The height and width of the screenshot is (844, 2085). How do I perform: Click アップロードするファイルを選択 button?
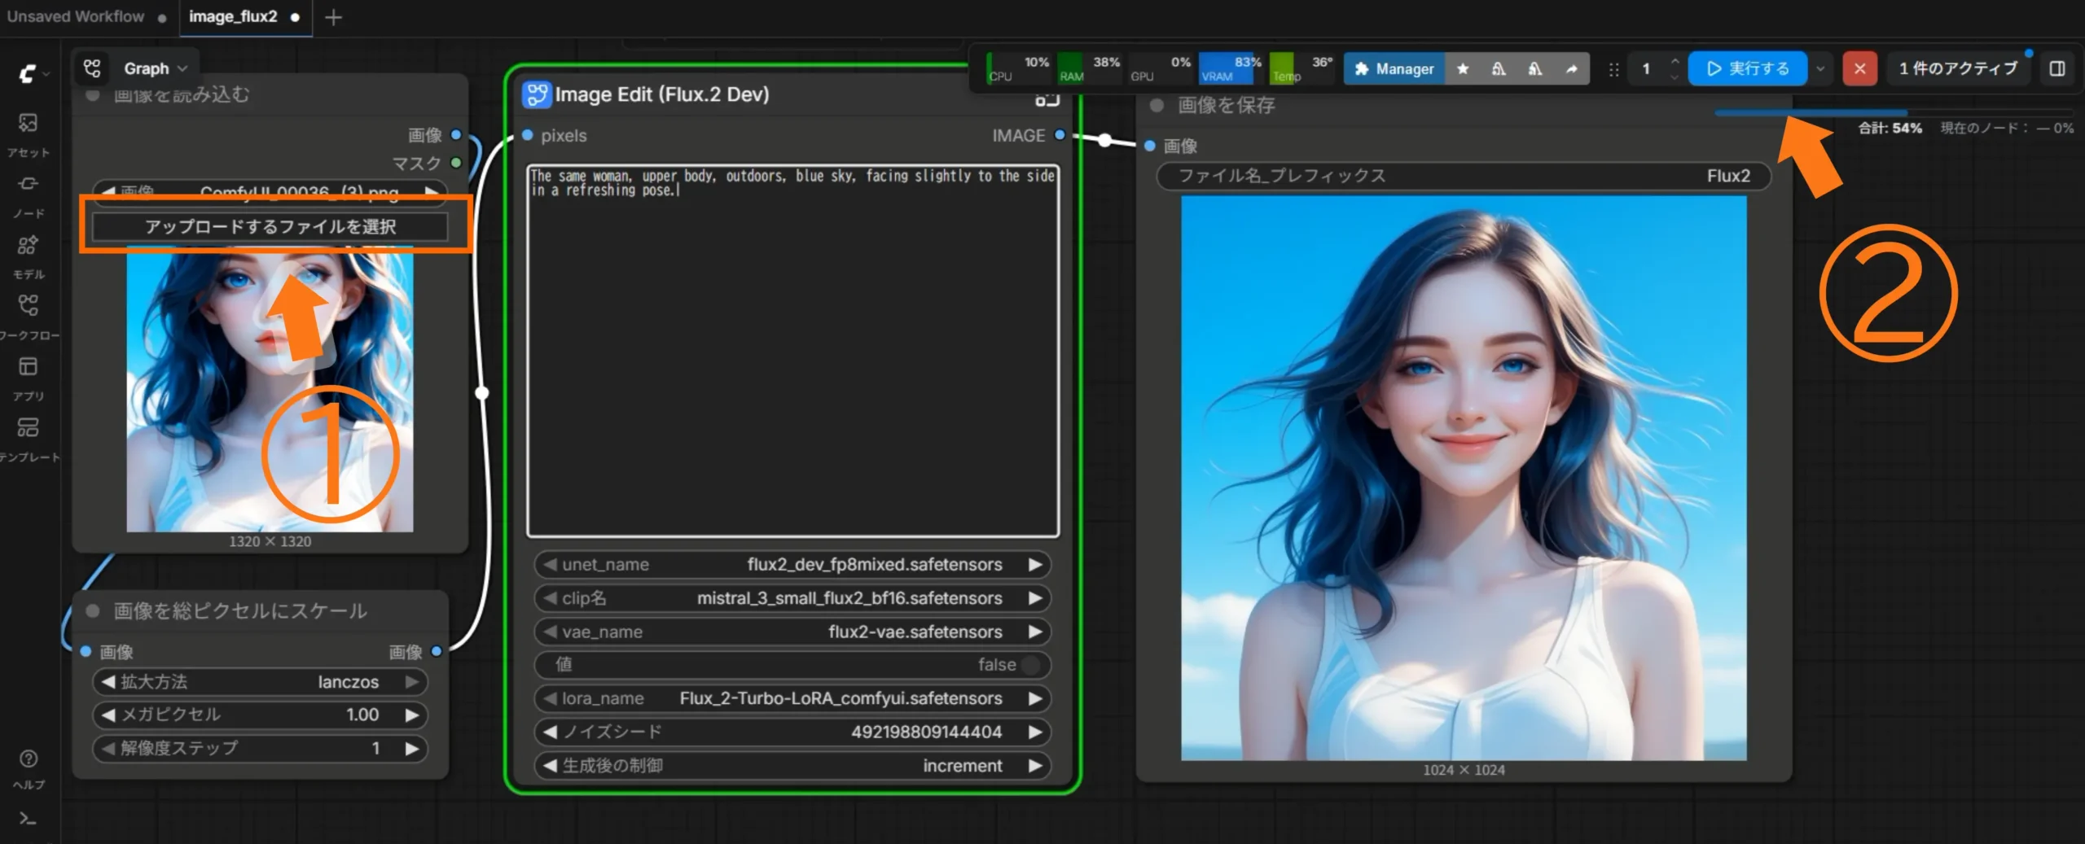(x=270, y=226)
